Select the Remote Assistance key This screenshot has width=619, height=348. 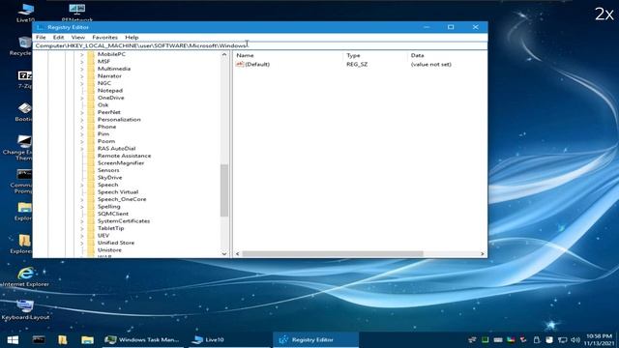point(124,156)
